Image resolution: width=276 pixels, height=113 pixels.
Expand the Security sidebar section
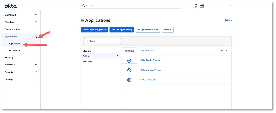36,57
